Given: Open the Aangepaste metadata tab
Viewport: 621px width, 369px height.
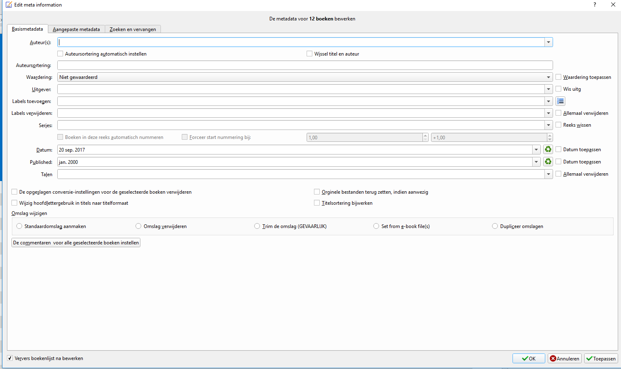Looking at the screenshot, I should [x=76, y=29].
